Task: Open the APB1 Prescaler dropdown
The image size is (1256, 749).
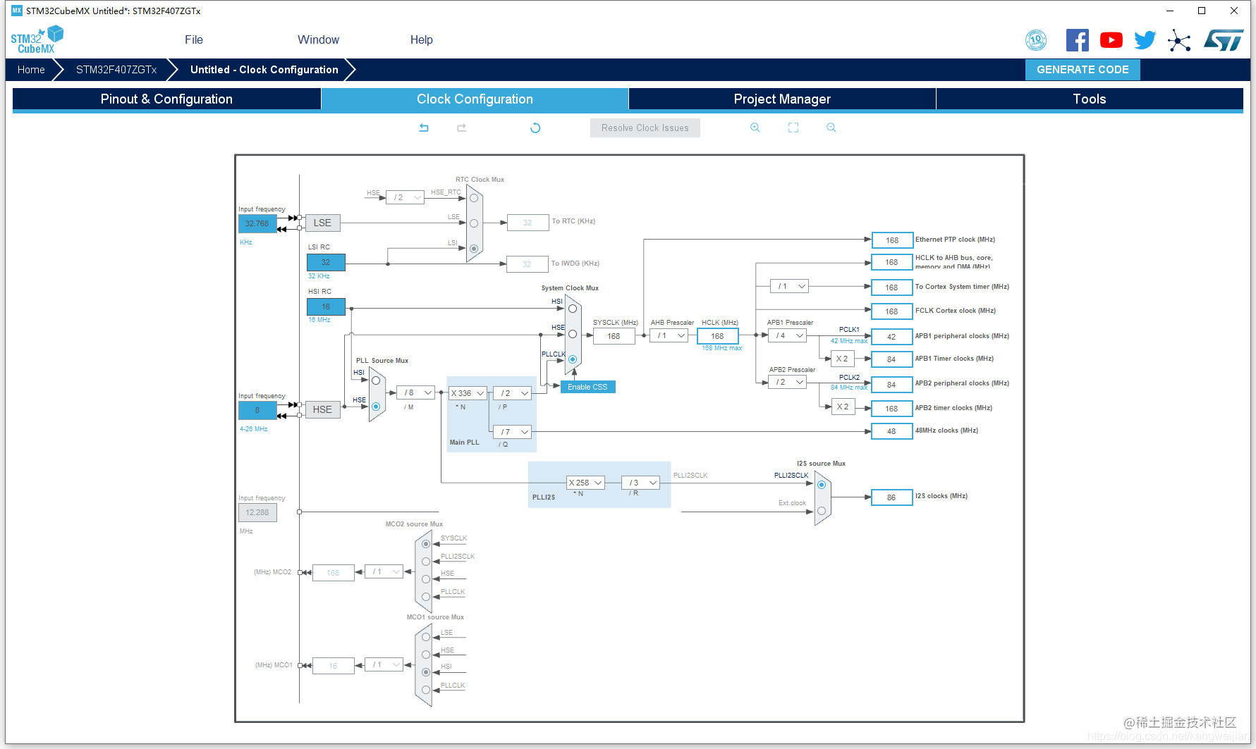Action: tap(787, 335)
